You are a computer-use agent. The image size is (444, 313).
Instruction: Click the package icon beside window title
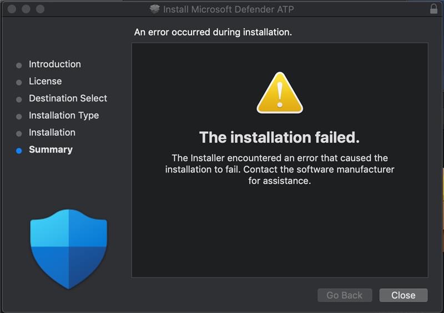[x=155, y=9]
